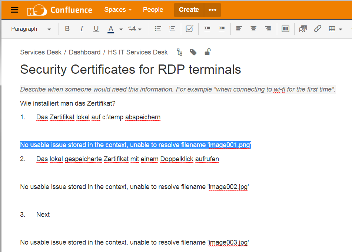This screenshot has height=252, width=352.
Task: Open the insert table dropdown
Action: pos(335,29)
